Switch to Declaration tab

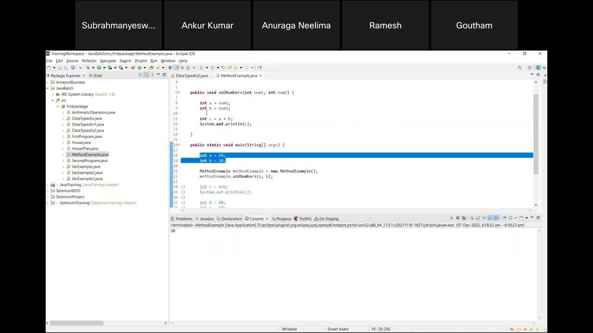point(229,219)
